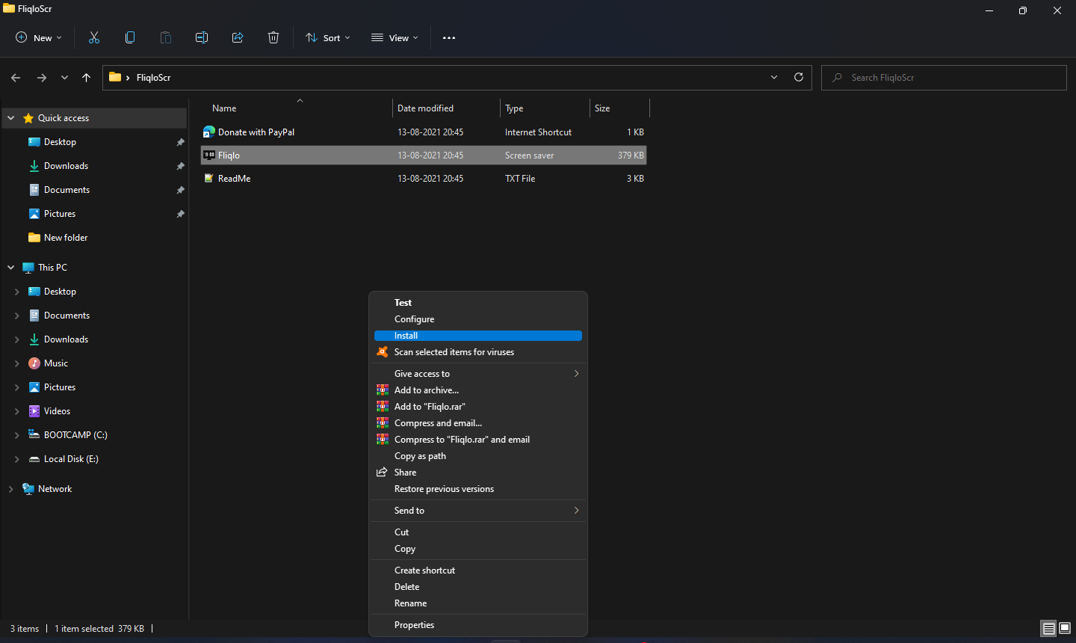The image size is (1076, 643).
Task: Refresh the FliqloScr folder view
Action: pyautogui.click(x=799, y=77)
